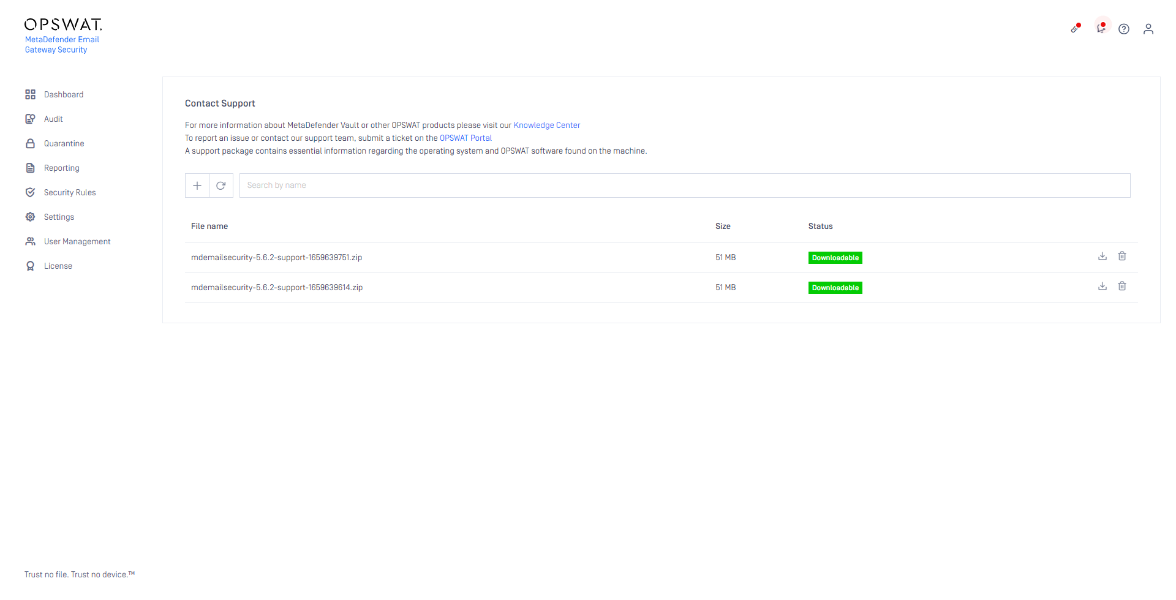Open the Quarantine page
Screen dimensions: 1176x600
pyautogui.click(x=64, y=143)
